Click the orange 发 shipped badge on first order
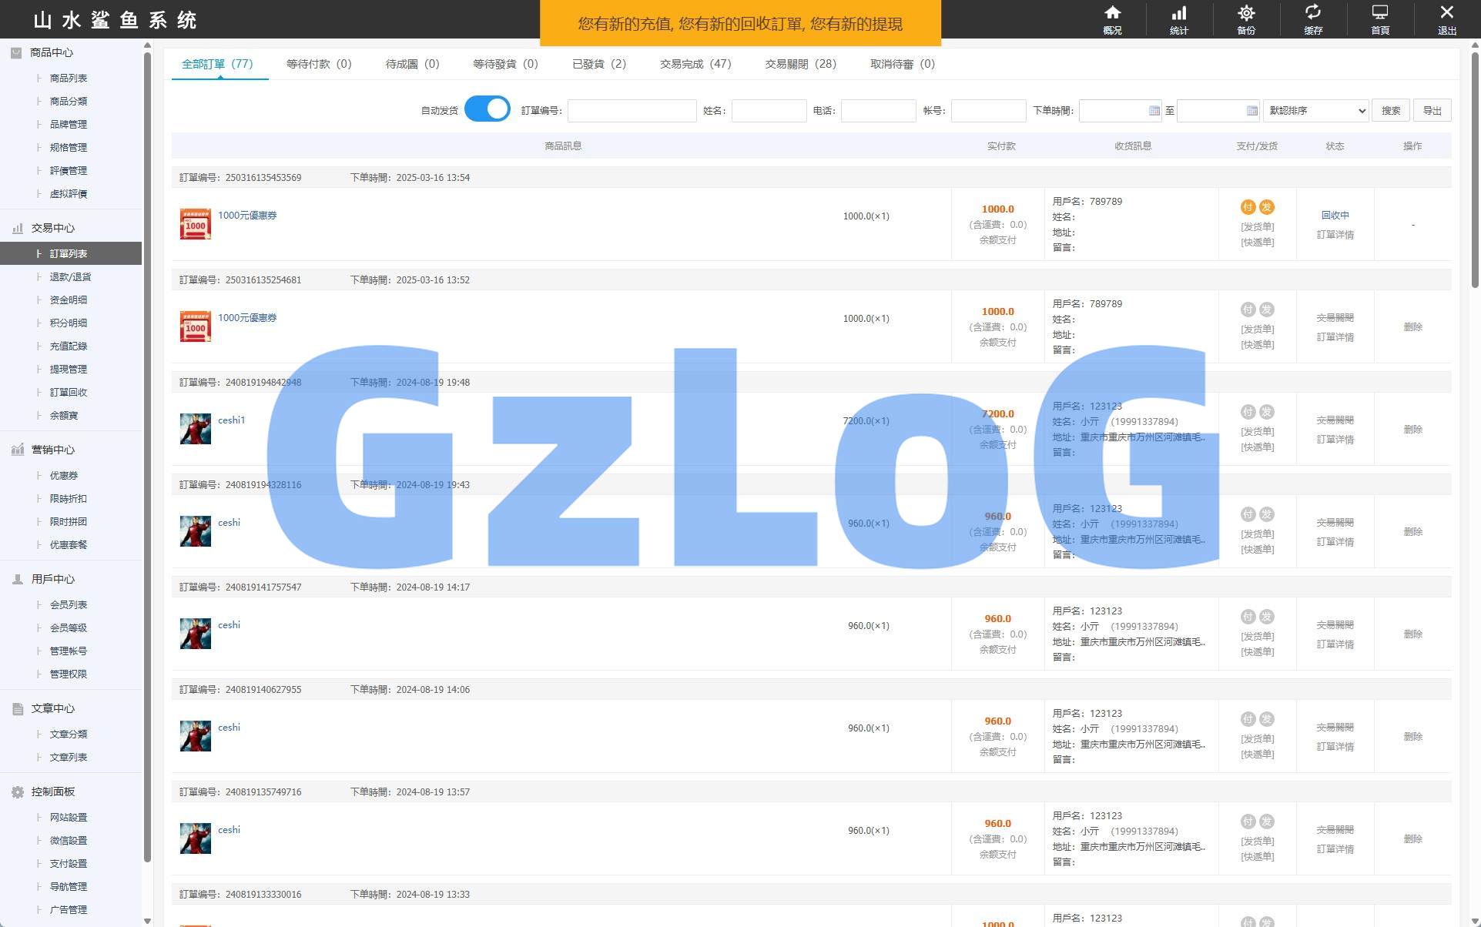 1266,207
